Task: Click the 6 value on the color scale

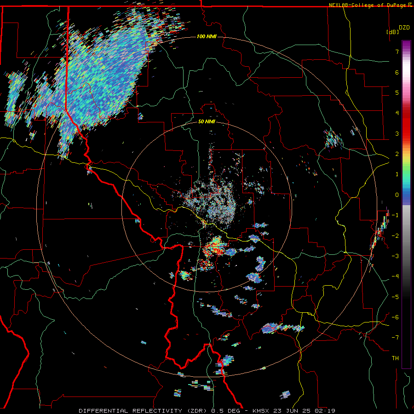Action: [397, 72]
